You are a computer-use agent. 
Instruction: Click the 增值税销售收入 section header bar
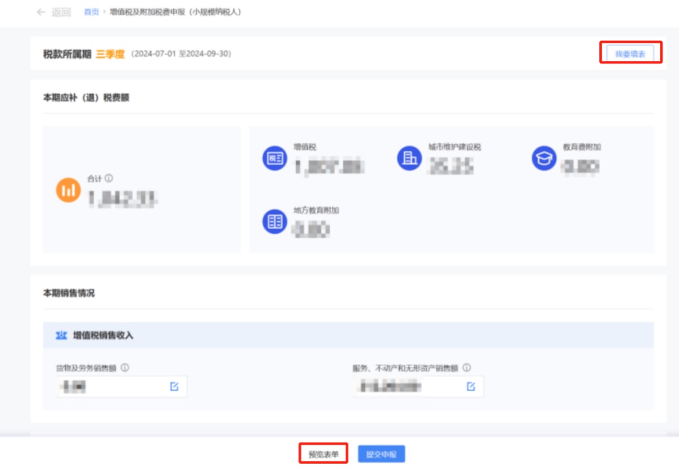pos(348,335)
